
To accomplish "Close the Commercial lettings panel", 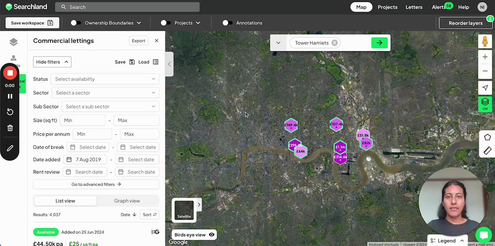I will [x=156, y=41].
